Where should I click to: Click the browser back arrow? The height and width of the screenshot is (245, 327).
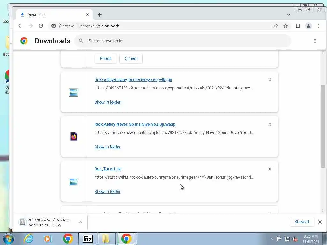point(20,26)
